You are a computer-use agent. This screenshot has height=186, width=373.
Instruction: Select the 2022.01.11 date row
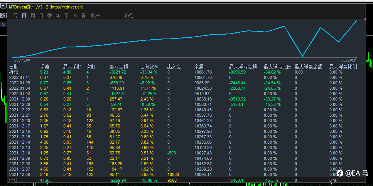[x=187, y=77]
